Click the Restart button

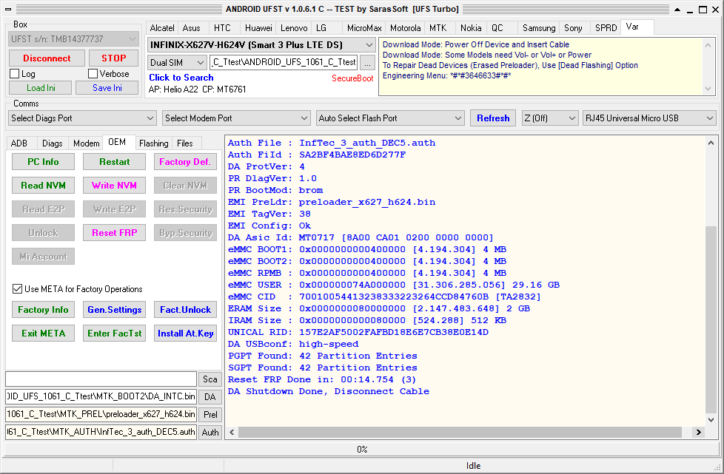pos(114,162)
